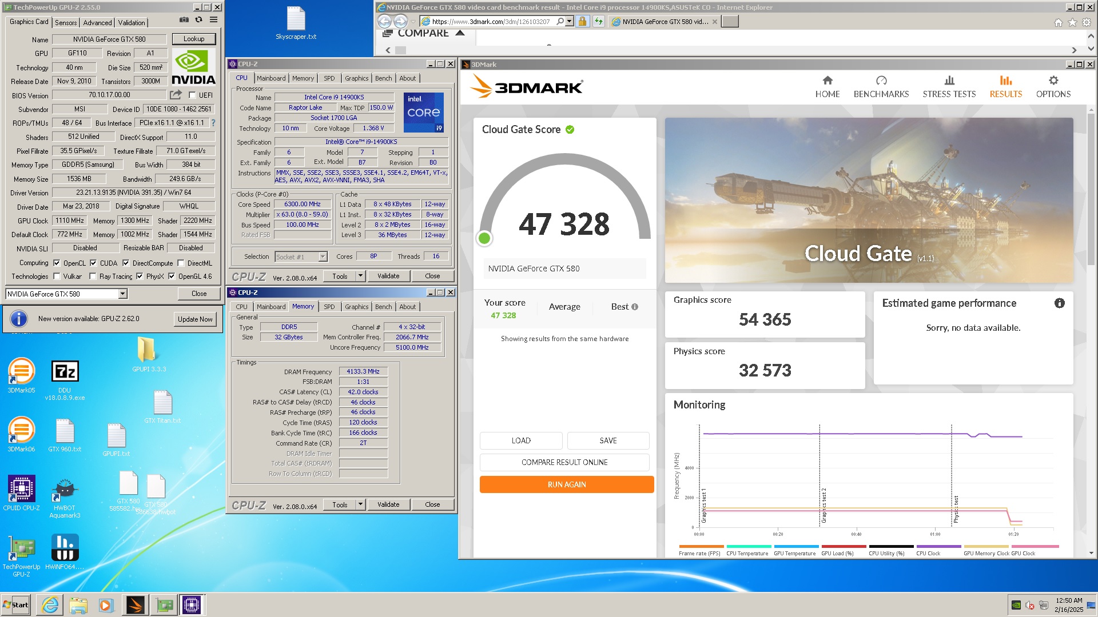Click the Internet Explorer home icon
Screen dimensions: 1098x617
(x=1058, y=22)
